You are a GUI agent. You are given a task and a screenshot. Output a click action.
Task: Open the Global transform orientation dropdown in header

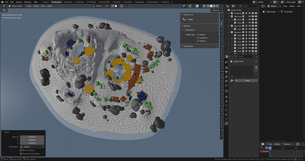pyautogui.click(x=99, y=6)
